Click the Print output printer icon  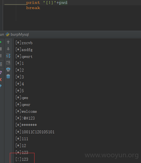pyautogui.click(x=8, y=69)
